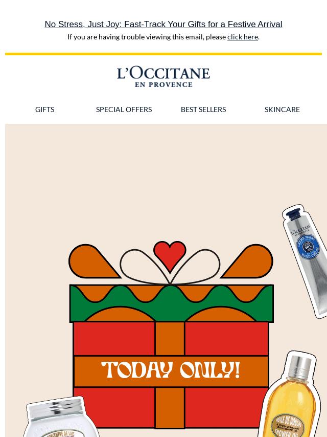
Task: Open the 'No Stress, Just Joy' headline link
Action: point(163,24)
